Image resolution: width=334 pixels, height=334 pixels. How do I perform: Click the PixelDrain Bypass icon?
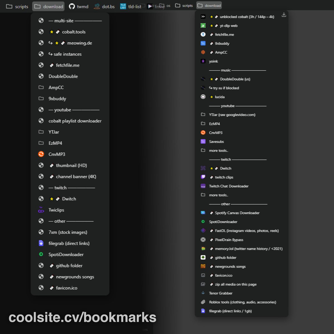pyautogui.click(x=203, y=240)
